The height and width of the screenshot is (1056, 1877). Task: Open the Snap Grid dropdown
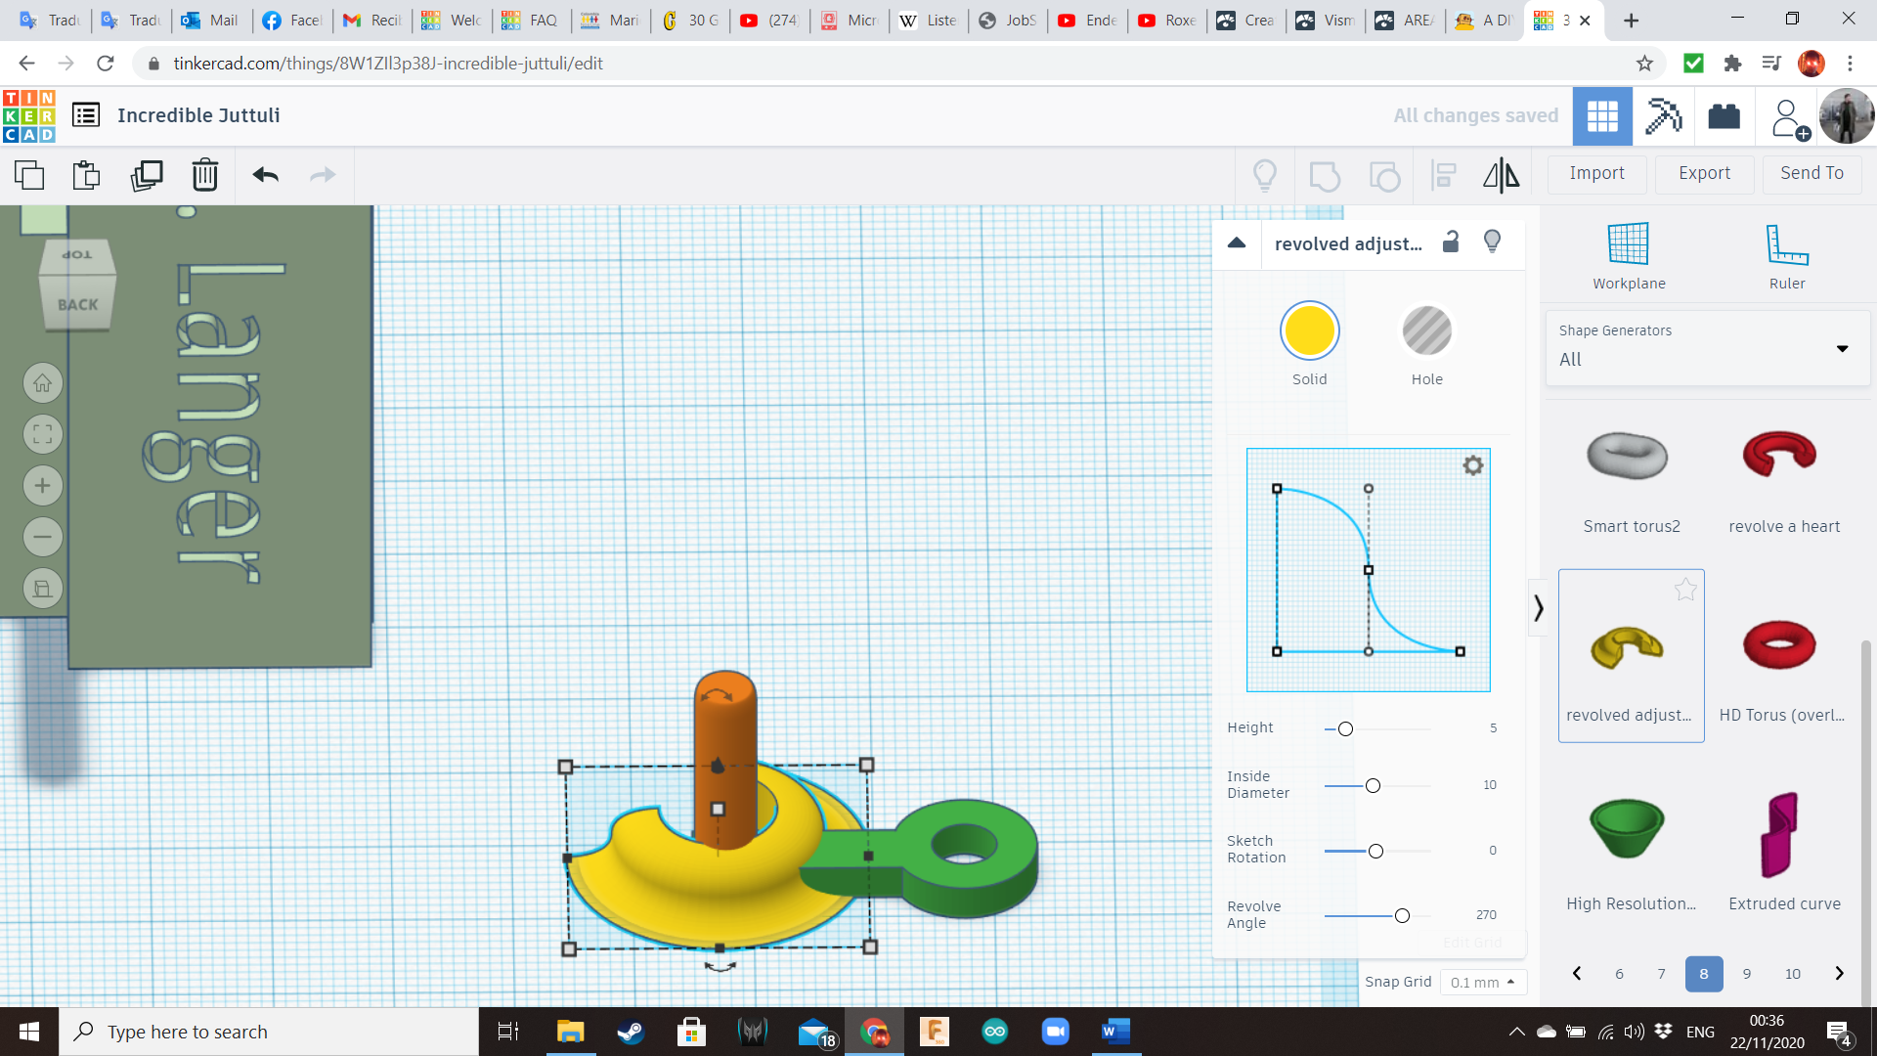point(1482,982)
